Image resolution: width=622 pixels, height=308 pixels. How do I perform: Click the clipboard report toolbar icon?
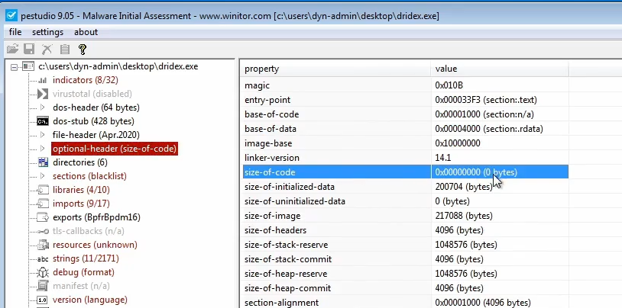[65, 49]
